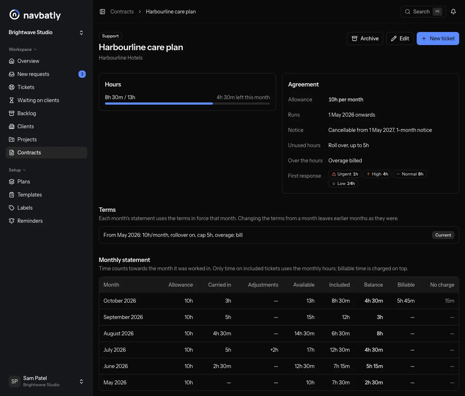Open the October 2026 statement row

[279, 301]
